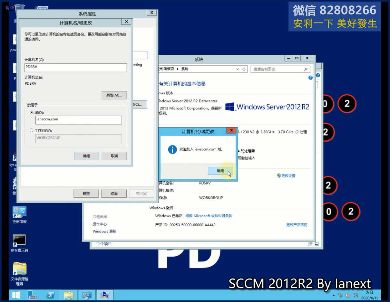
Task: Switch to the Control Panel taskbar item
Action: (87, 295)
